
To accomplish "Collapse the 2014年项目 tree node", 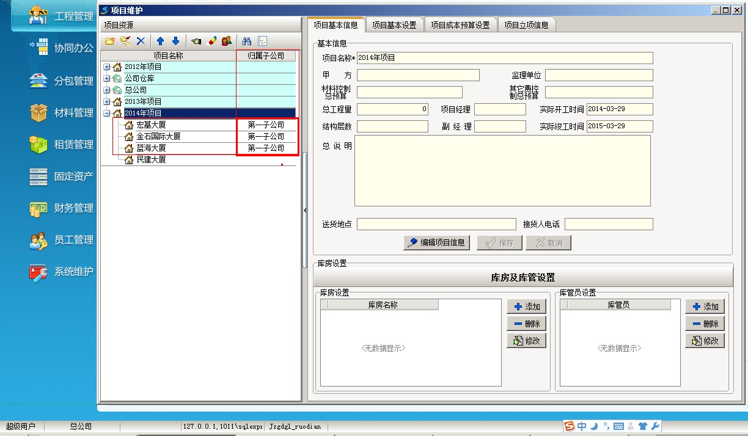I will (106, 114).
